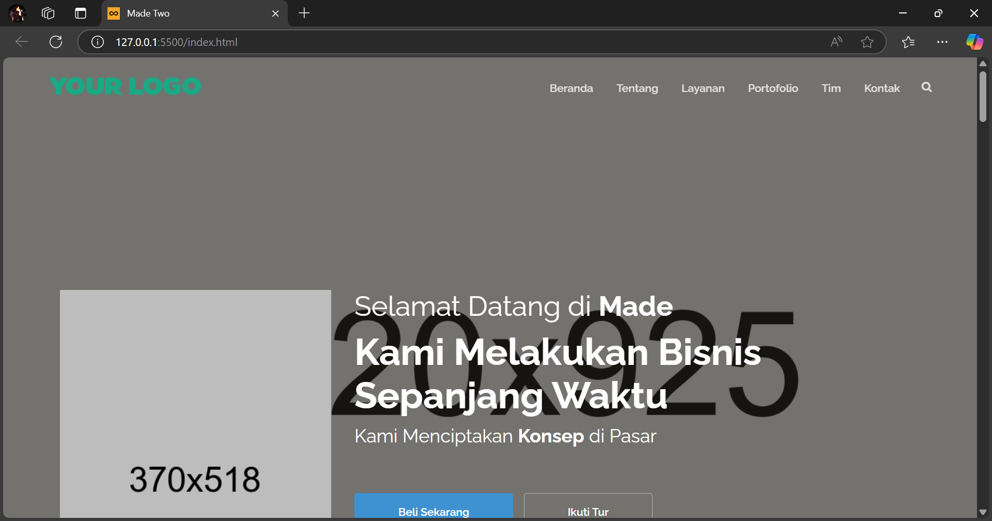Open the Favorites list icon
The image size is (992, 521).
tap(908, 42)
